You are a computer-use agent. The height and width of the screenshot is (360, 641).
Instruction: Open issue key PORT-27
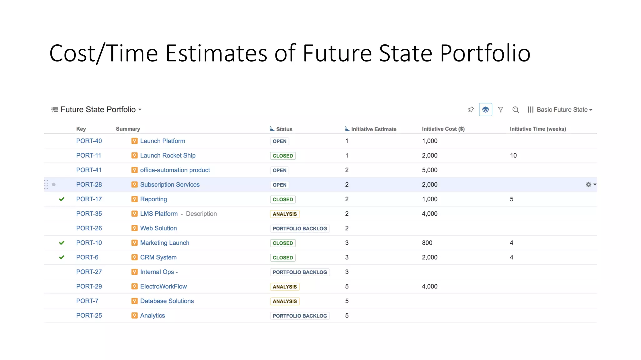pyautogui.click(x=89, y=272)
